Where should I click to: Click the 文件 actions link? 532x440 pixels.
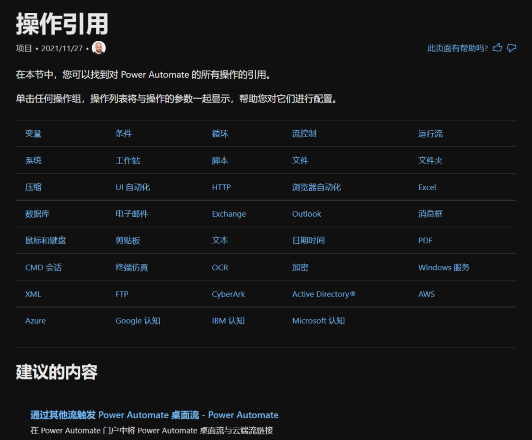300,160
